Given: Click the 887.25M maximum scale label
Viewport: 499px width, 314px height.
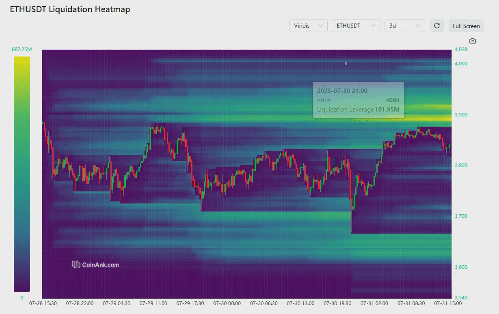Looking at the screenshot, I should pyautogui.click(x=22, y=49).
